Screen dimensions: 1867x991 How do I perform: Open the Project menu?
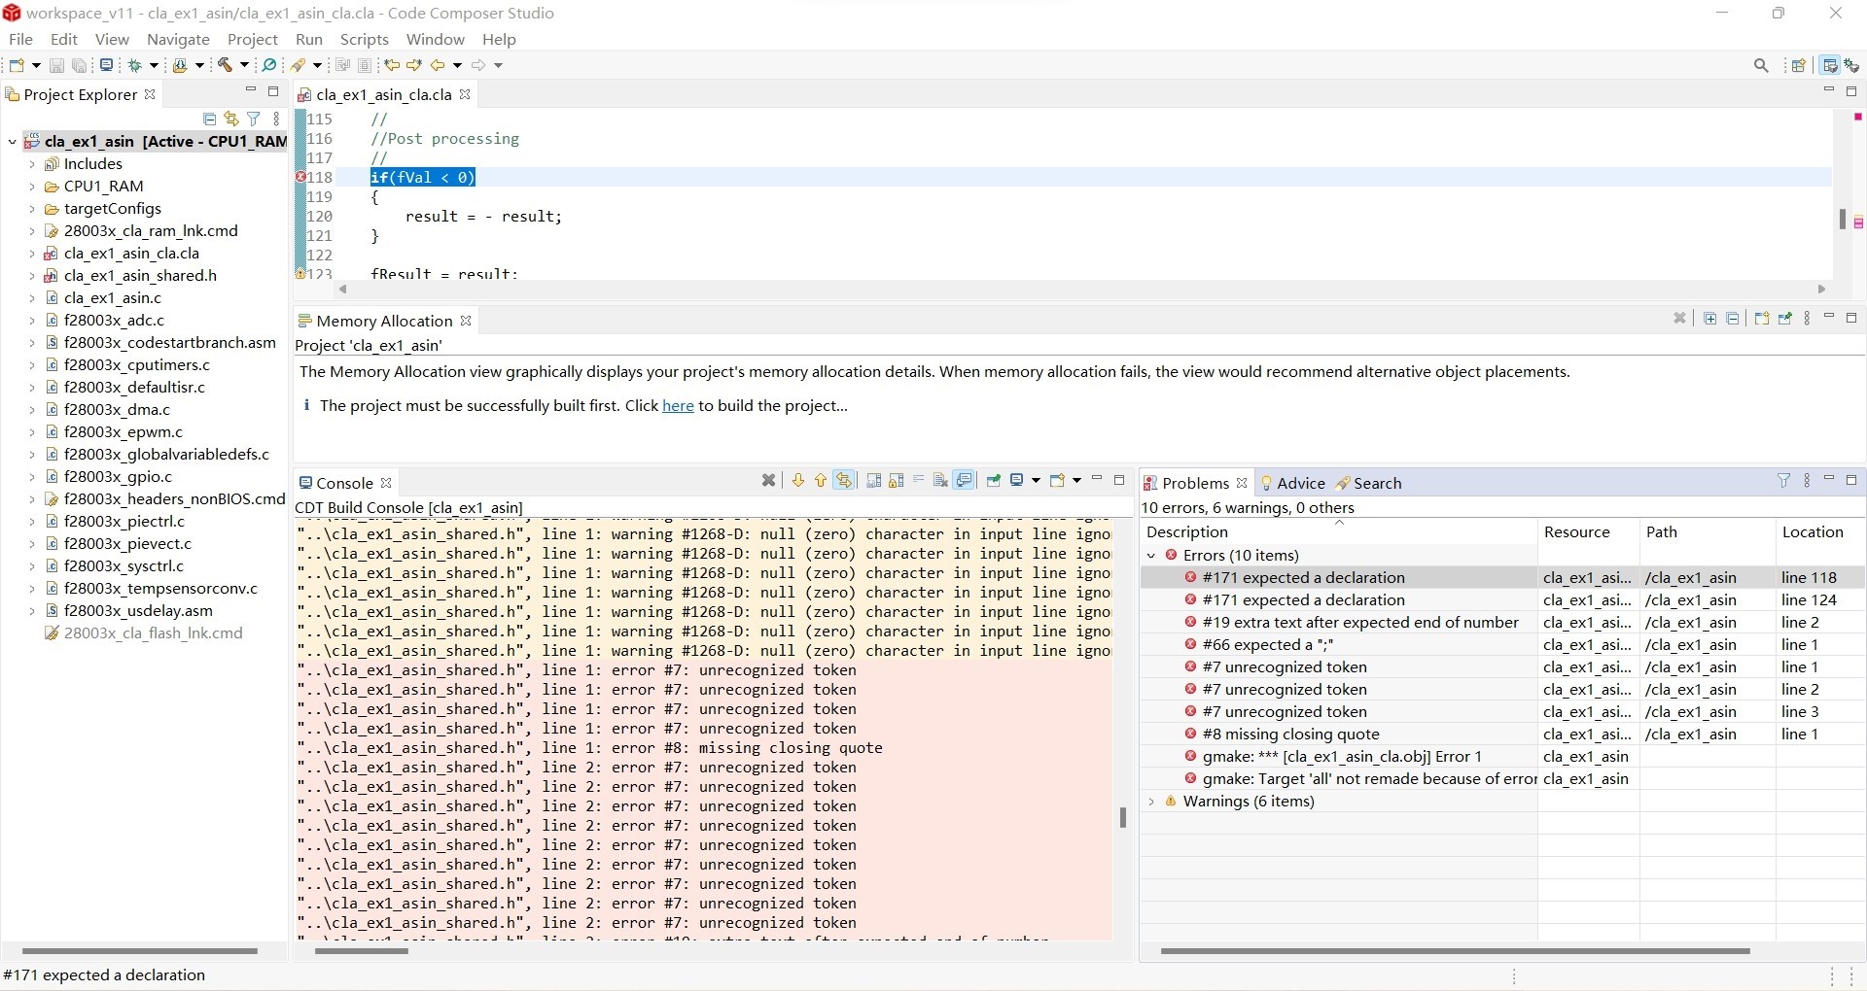pyautogui.click(x=253, y=39)
